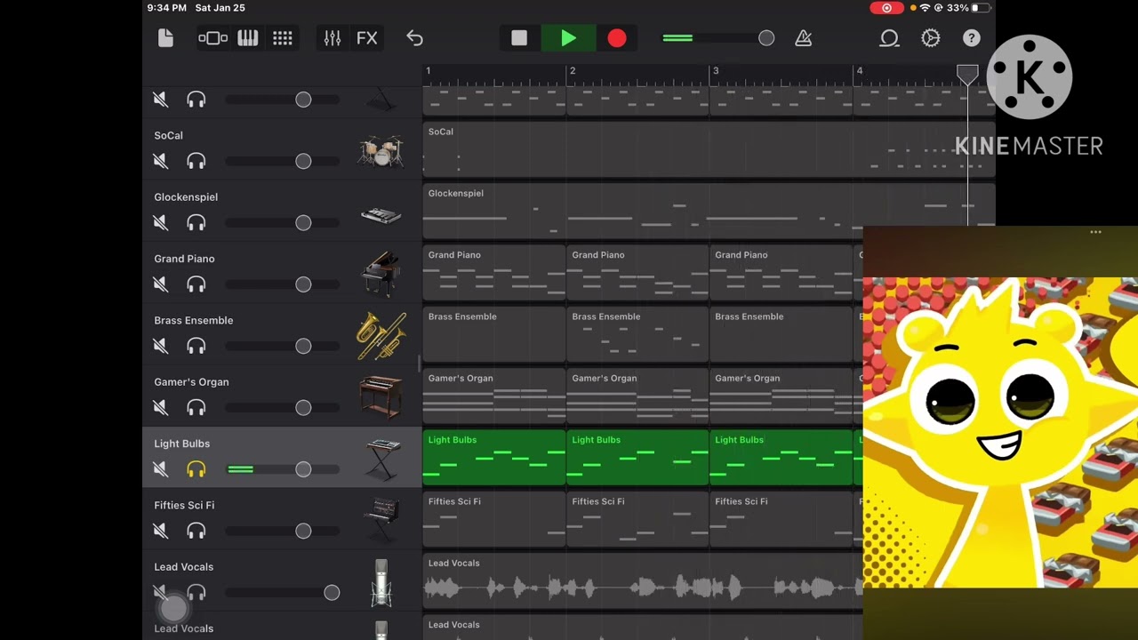Switch to the tracks view button
Screen dimensions: 1138x640
point(212,38)
